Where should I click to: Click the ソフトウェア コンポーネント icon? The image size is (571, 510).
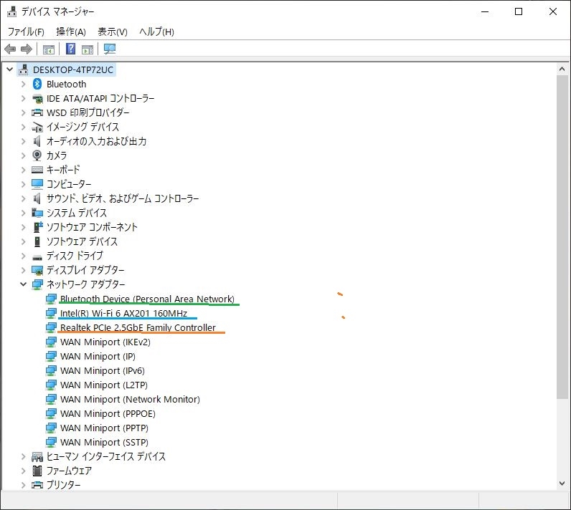pos(37,227)
